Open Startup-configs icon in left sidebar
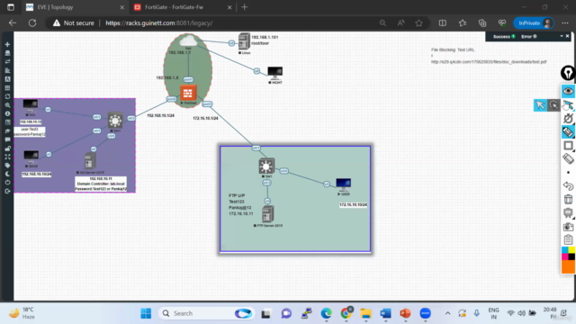This screenshot has width=576, height=324. click(x=7, y=70)
